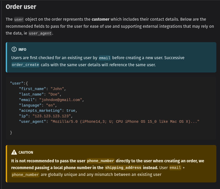This screenshot has height=189, width=220.
Task: Click the "order_create" inline code
Action: click(25, 65)
